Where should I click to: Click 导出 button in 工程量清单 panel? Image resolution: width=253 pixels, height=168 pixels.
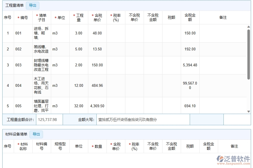pyautogui.click(x=33, y=5)
